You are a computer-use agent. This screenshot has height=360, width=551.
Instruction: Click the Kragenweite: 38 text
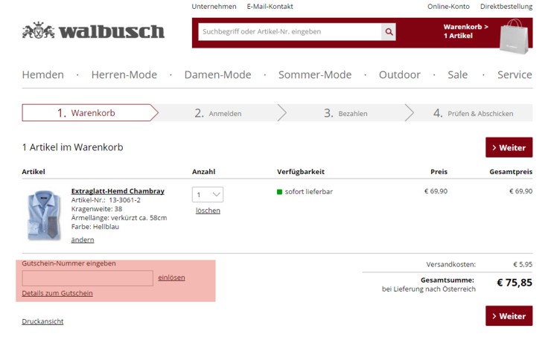[97, 209]
